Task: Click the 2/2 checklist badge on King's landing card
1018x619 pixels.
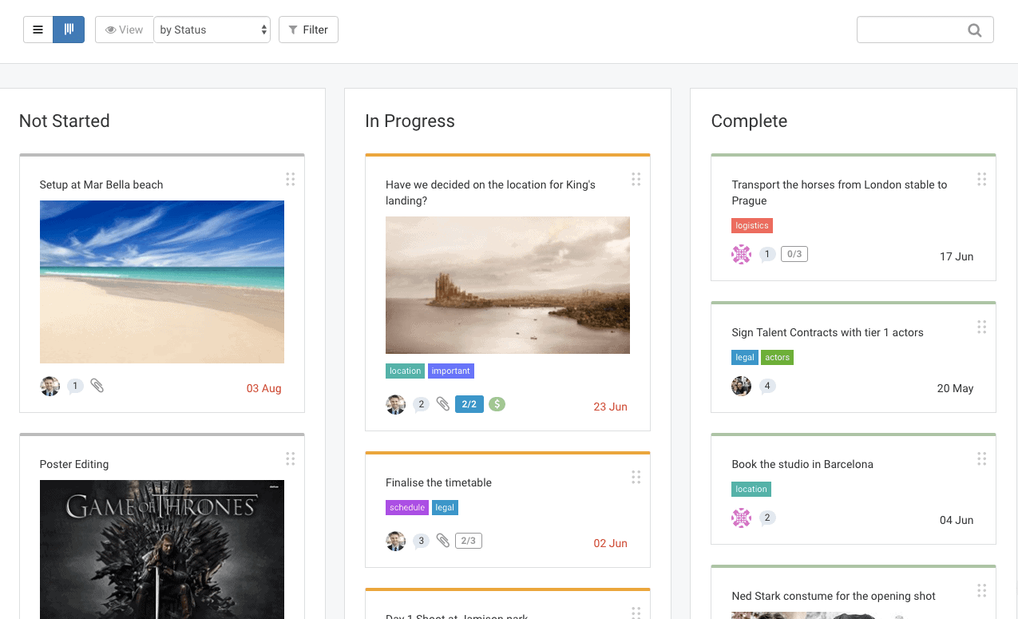Action: (x=469, y=404)
